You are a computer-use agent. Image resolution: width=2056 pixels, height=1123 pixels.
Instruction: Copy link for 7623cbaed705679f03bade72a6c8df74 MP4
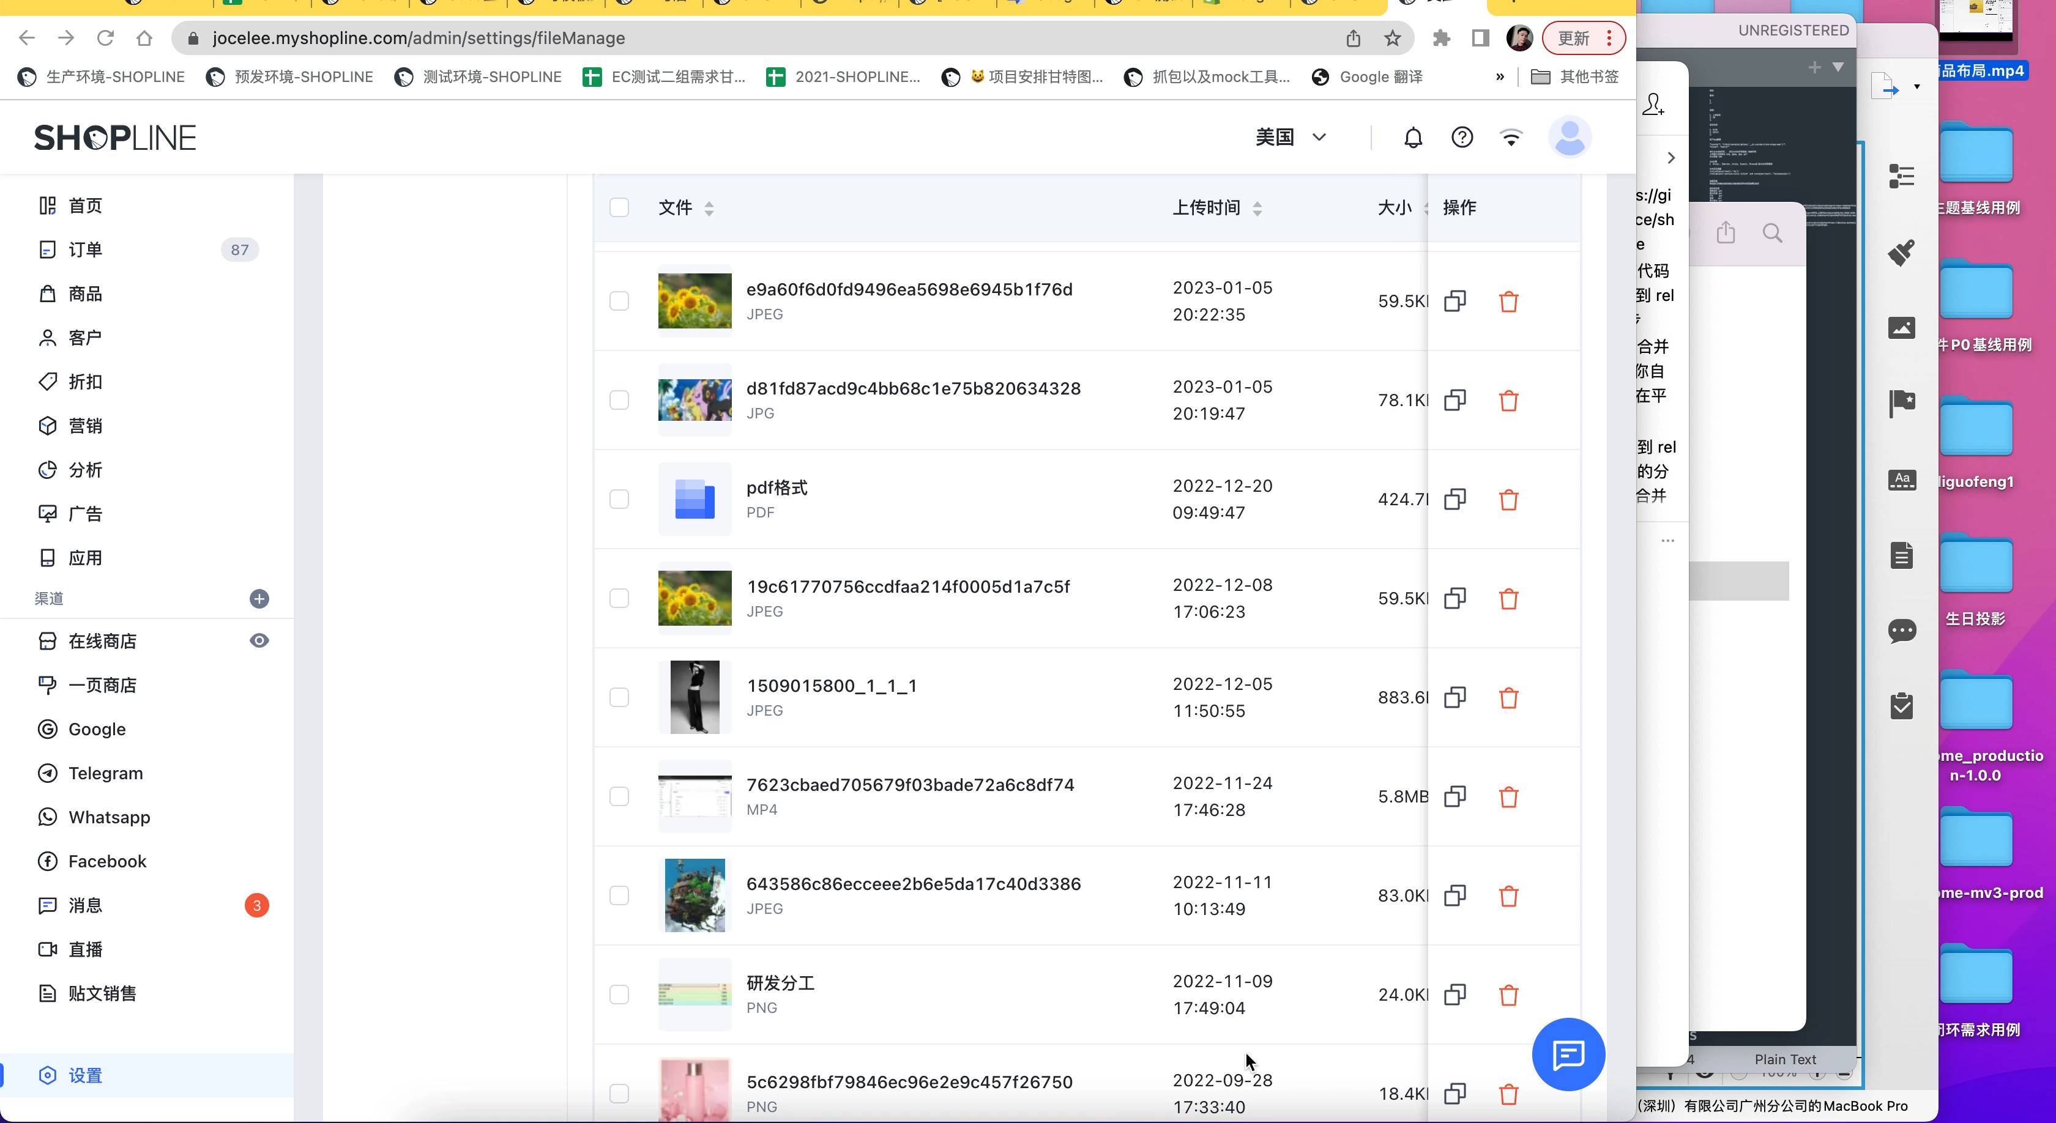click(1455, 797)
